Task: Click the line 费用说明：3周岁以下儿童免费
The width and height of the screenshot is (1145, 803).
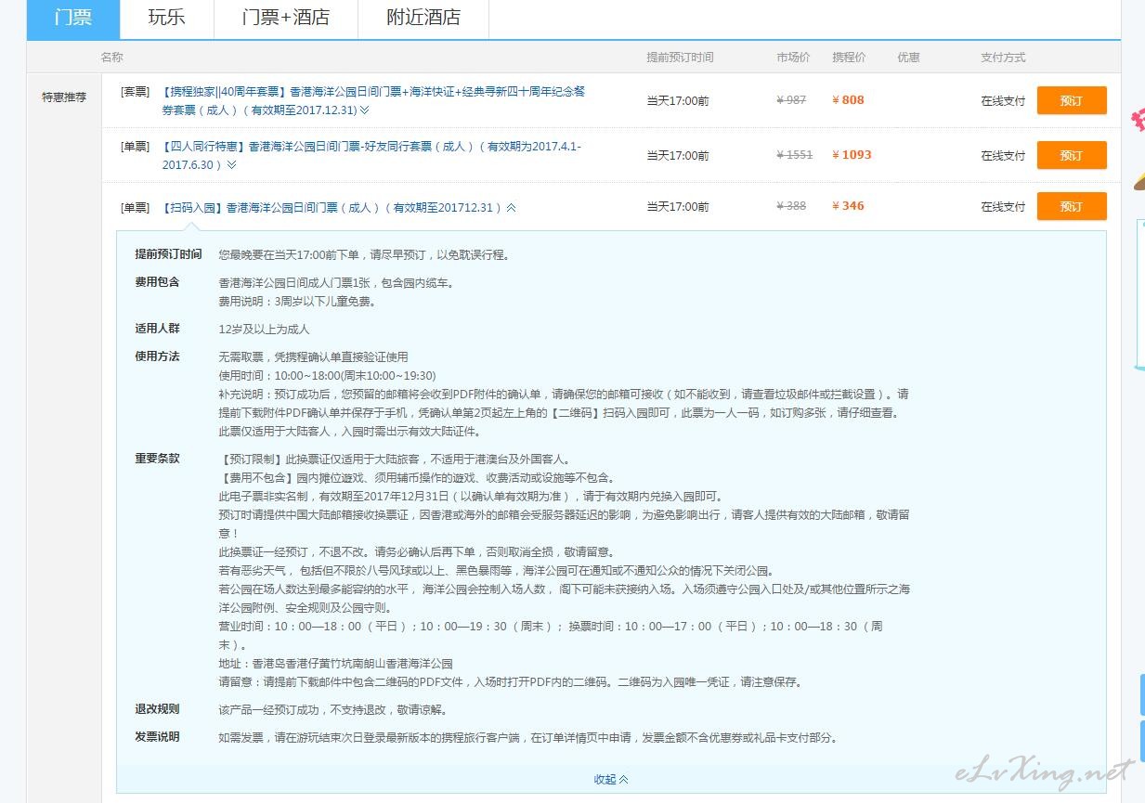Action: coord(297,301)
